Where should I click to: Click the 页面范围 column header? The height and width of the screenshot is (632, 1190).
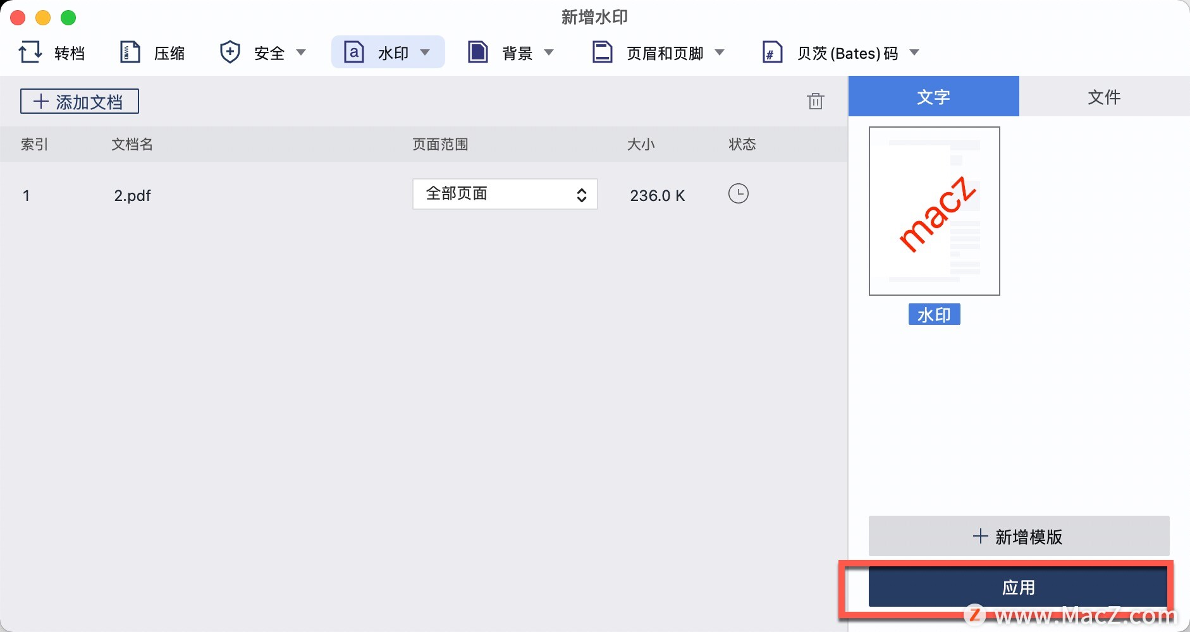[441, 144]
